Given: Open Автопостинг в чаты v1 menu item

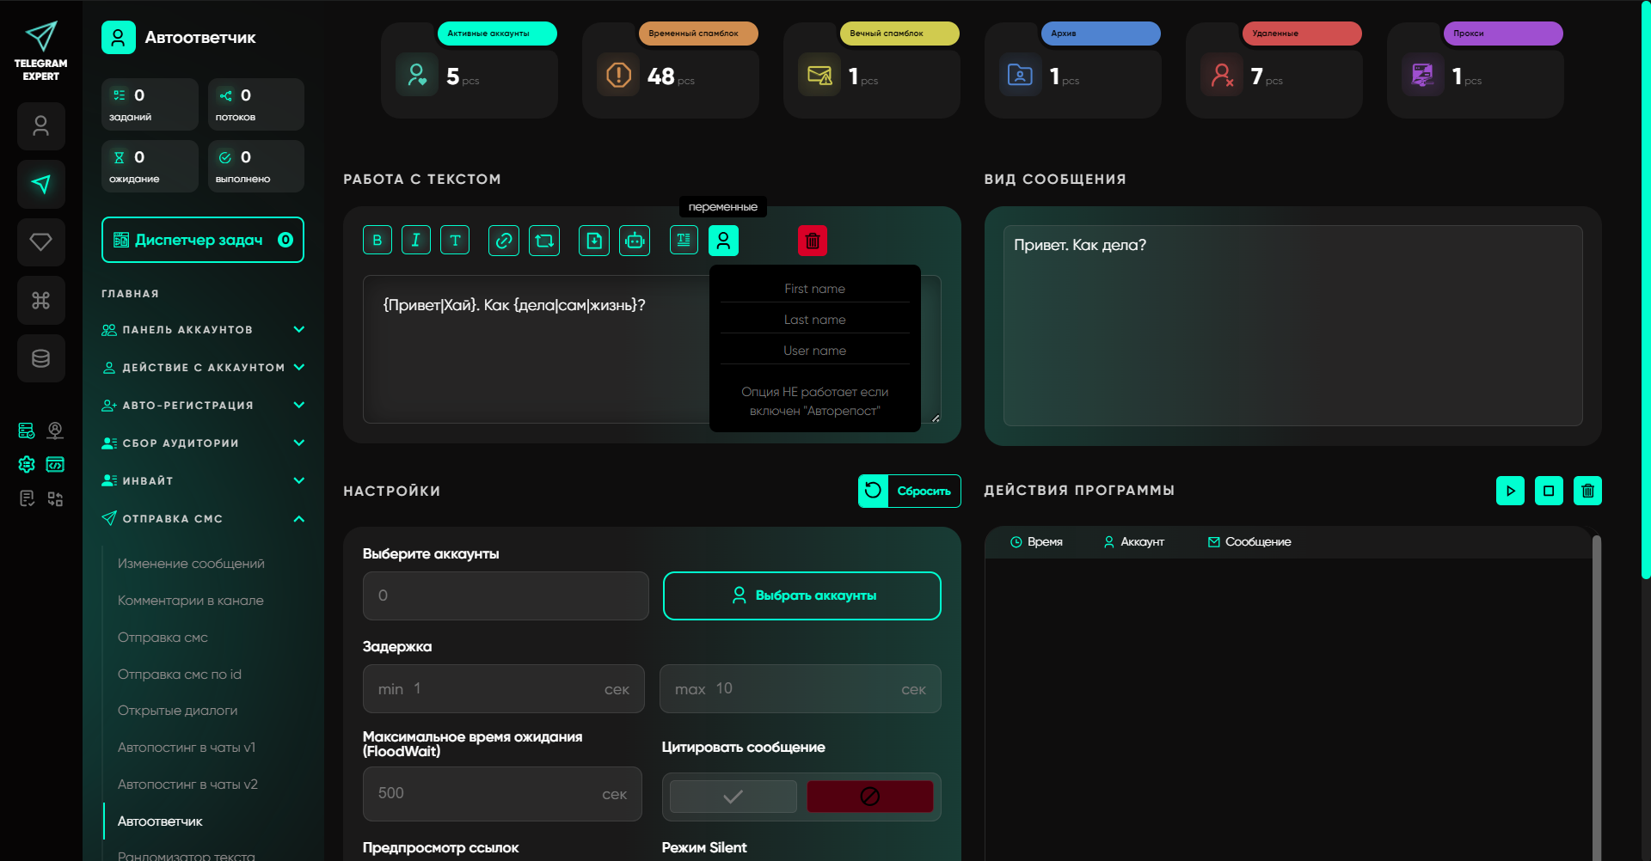Looking at the screenshot, I should coord(187,748).
